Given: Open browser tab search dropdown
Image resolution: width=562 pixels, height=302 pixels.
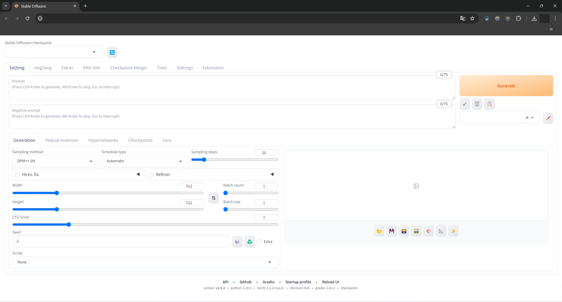Looking at the screenshot, I should (x=6, y=6).
